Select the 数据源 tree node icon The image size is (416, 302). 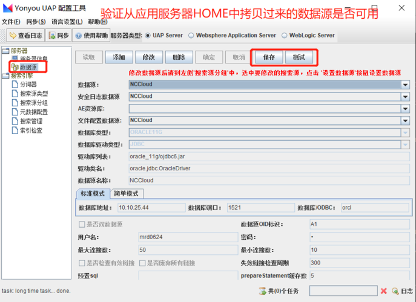click(15, 67)
